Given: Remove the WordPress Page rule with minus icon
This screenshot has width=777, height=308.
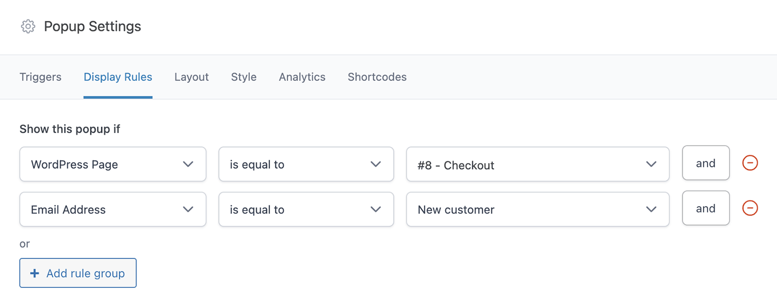Looking at the screenshot, I should coord(750,163).
